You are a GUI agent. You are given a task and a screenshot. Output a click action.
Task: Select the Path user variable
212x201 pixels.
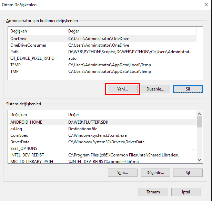[x=14, y=52]
